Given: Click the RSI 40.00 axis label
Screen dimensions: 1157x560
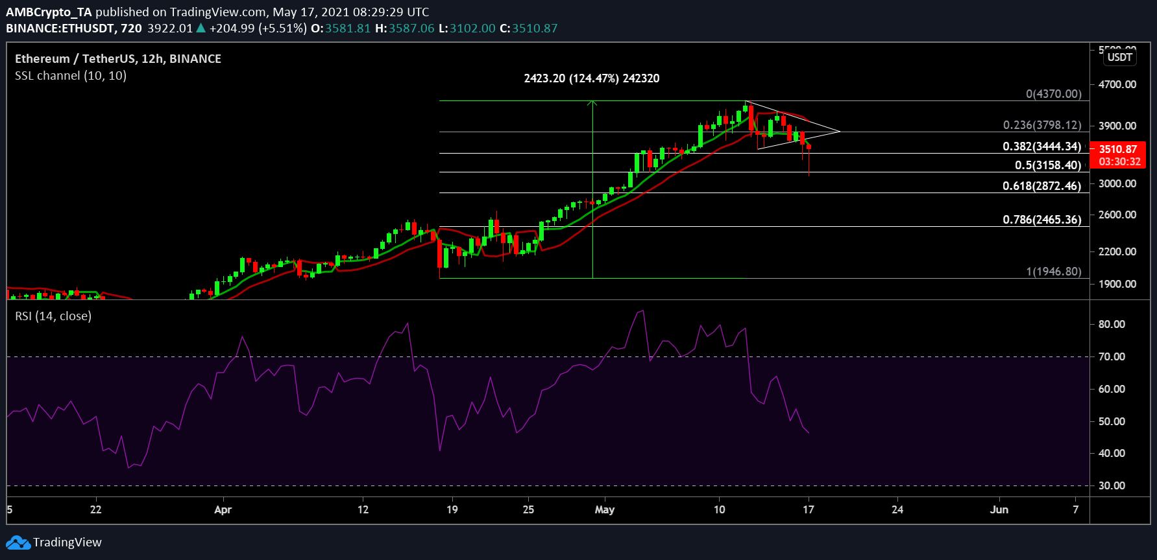Looking at the screenshot, I should (1112, 453).
